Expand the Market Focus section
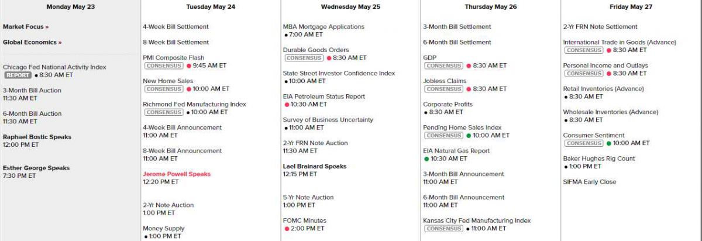The image size is (702, 241). tap(26, 27)
